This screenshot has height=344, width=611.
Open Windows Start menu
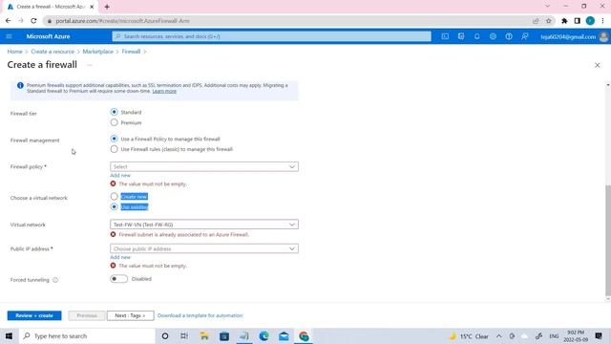pyautogui.click(x=9, y=335)
